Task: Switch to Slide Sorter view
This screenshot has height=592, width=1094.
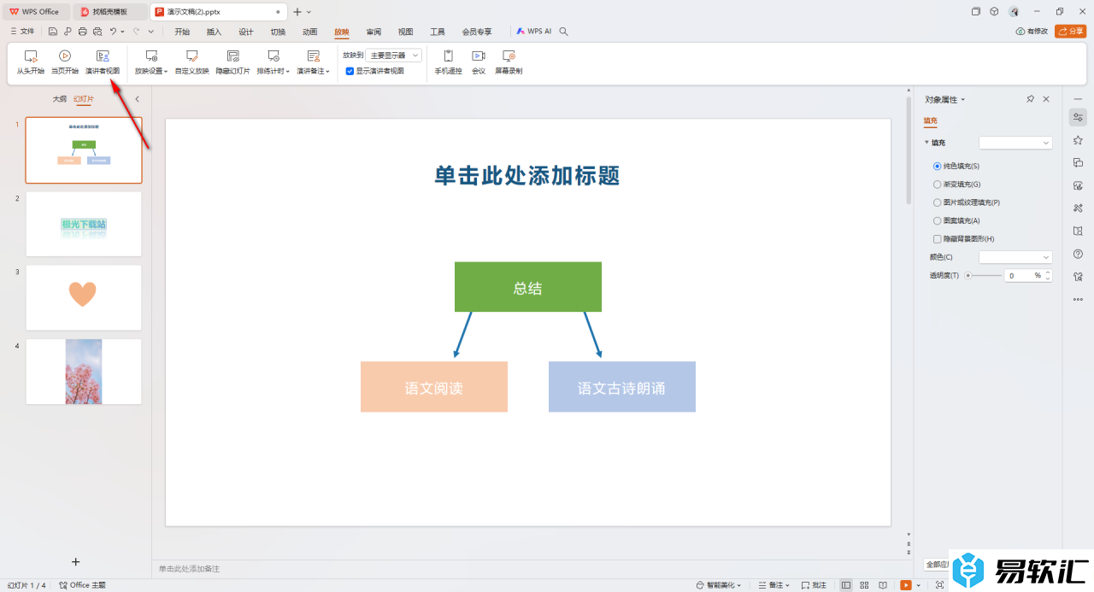Action: click(x=864, y=585)
